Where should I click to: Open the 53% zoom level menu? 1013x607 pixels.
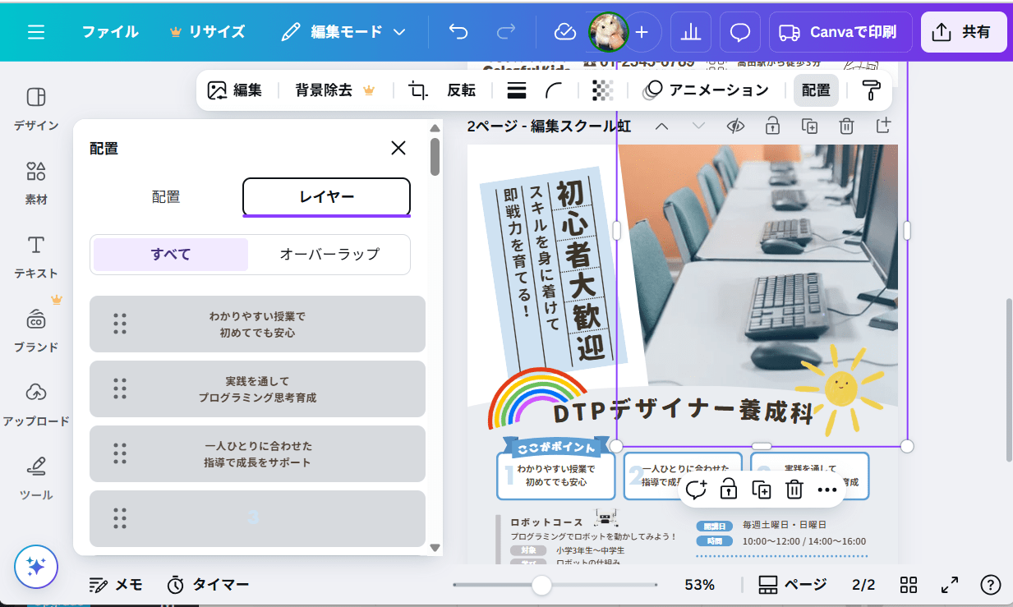click(x=700, y=585)
